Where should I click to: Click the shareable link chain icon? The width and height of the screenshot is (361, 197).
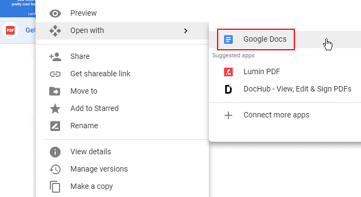click(55, 74)
